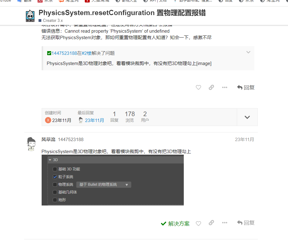Open the last reply 23年11月 link
The height and width of the screenshot is (240, 288).
[94, 120]
